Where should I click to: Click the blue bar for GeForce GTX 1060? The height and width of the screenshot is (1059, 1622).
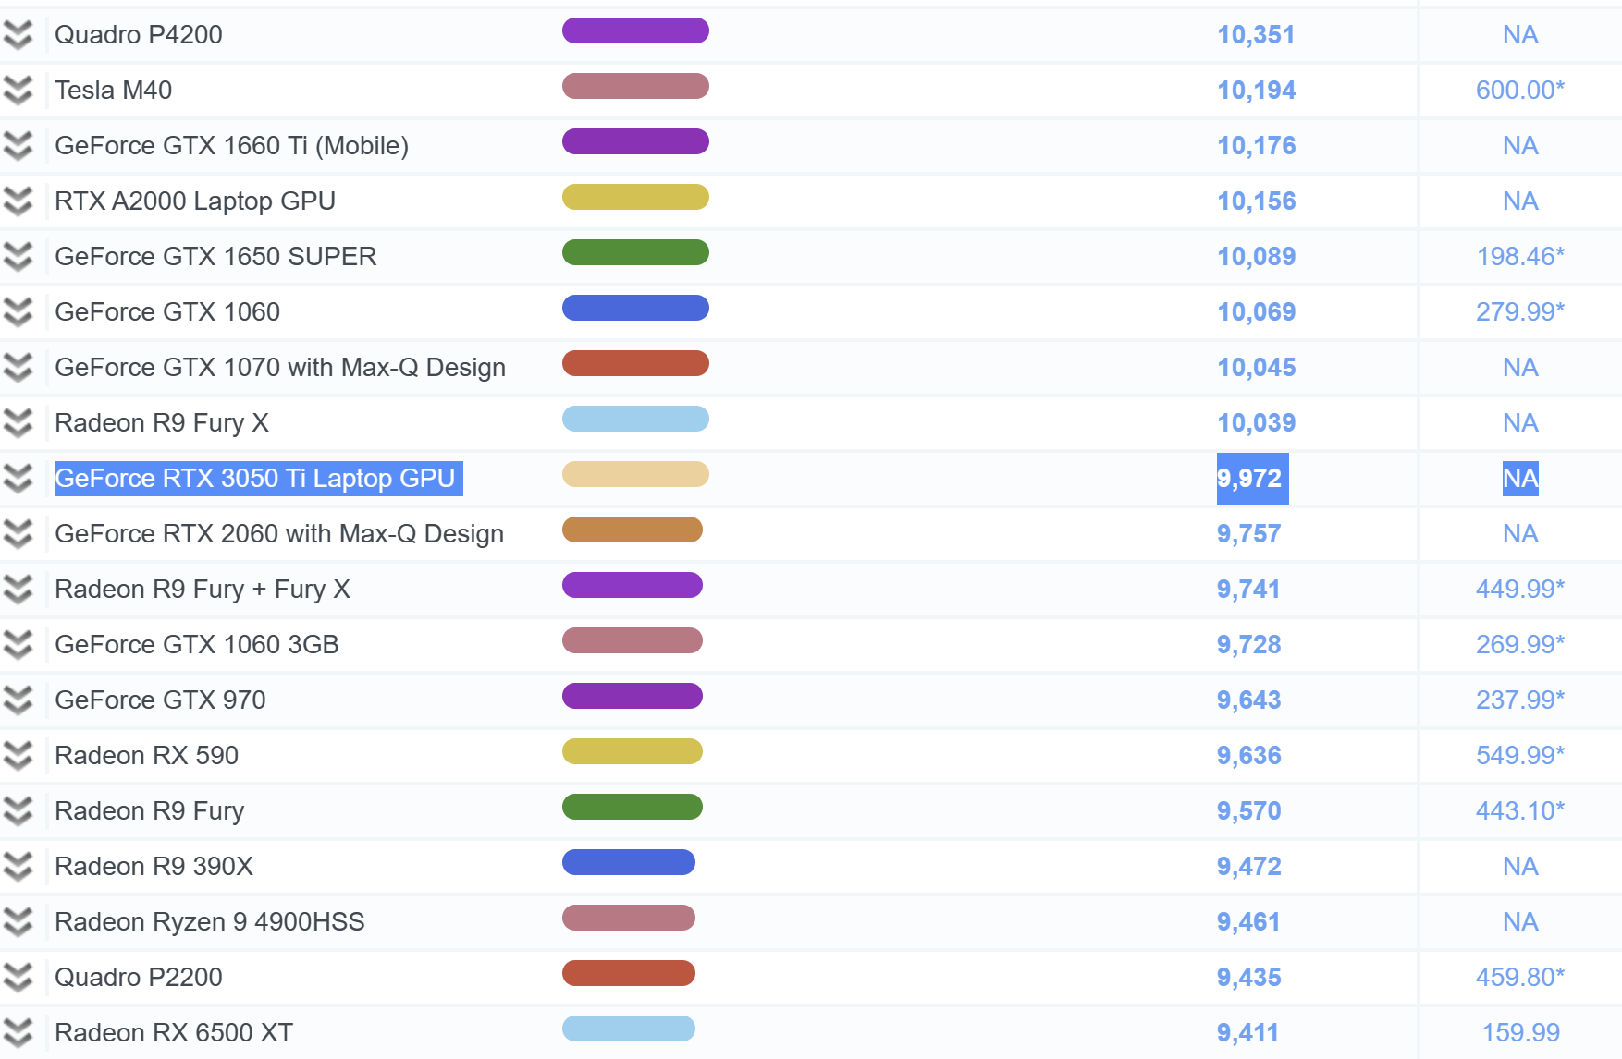pos(635,308)
